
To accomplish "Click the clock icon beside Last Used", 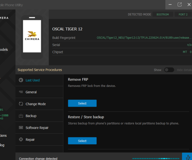I will tap(21, 80).
